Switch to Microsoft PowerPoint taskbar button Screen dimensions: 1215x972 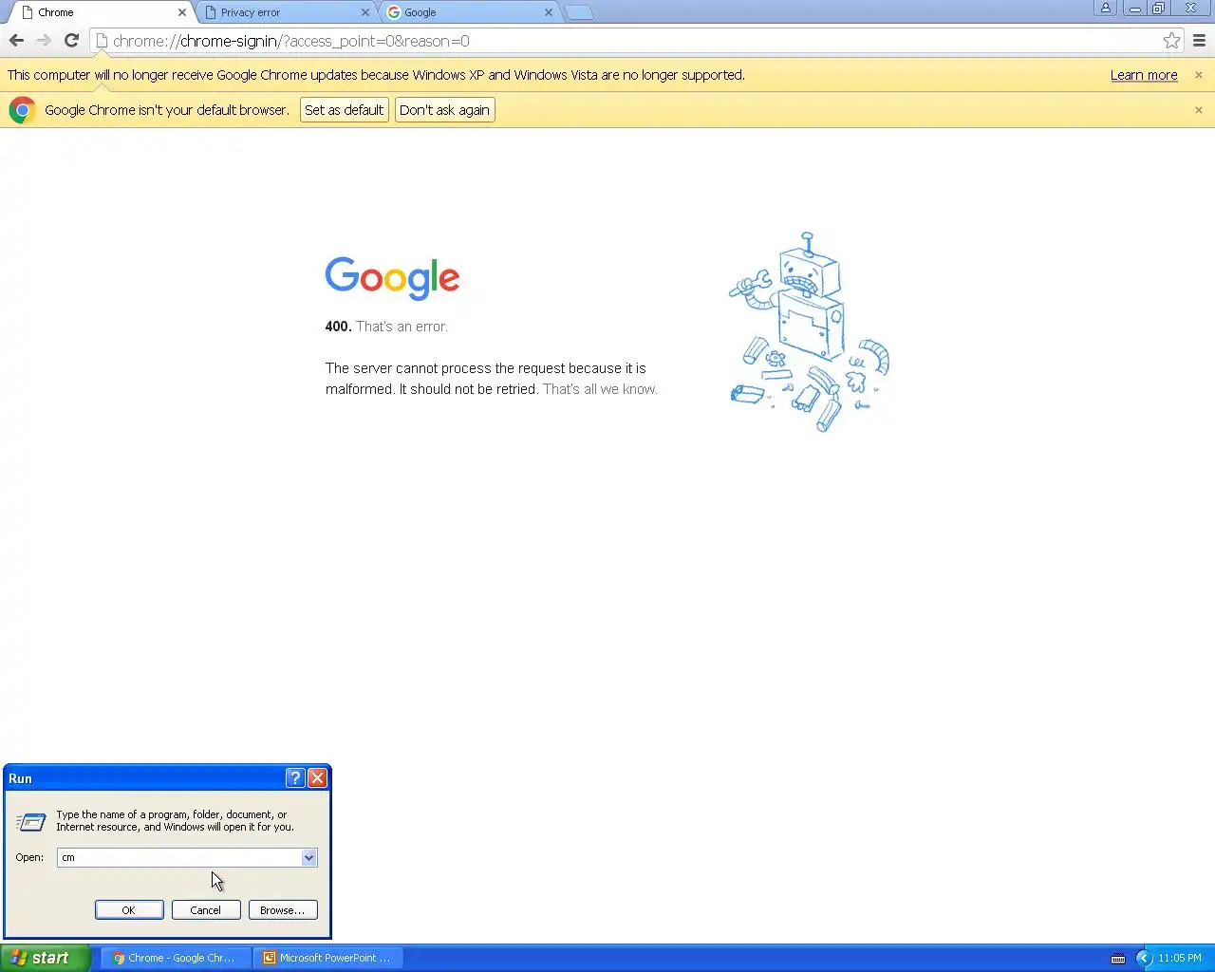328,958
